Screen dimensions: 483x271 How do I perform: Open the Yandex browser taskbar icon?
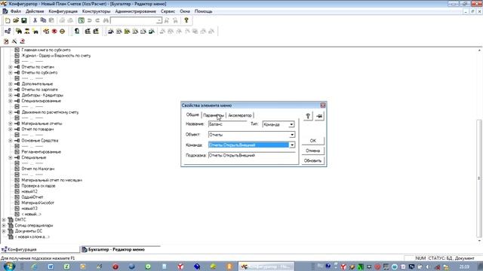(x=180, y=266)
